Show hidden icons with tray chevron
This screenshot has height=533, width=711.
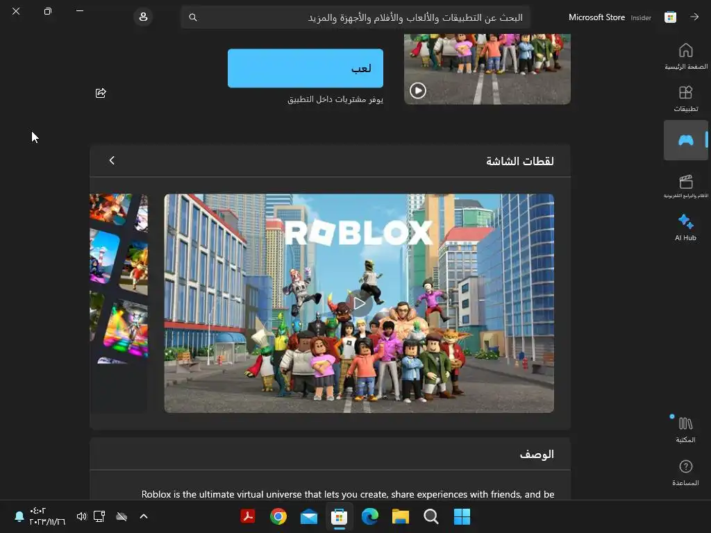click(x=144, y=516)
